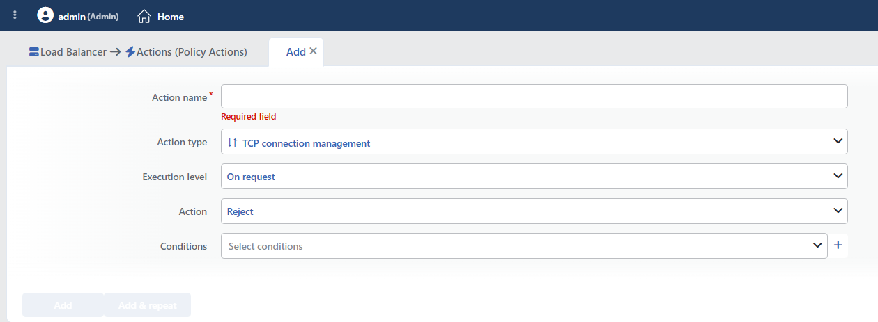Open the Select conditions dropdown
Screen dimensions: 878x322
tap(524, 246)
